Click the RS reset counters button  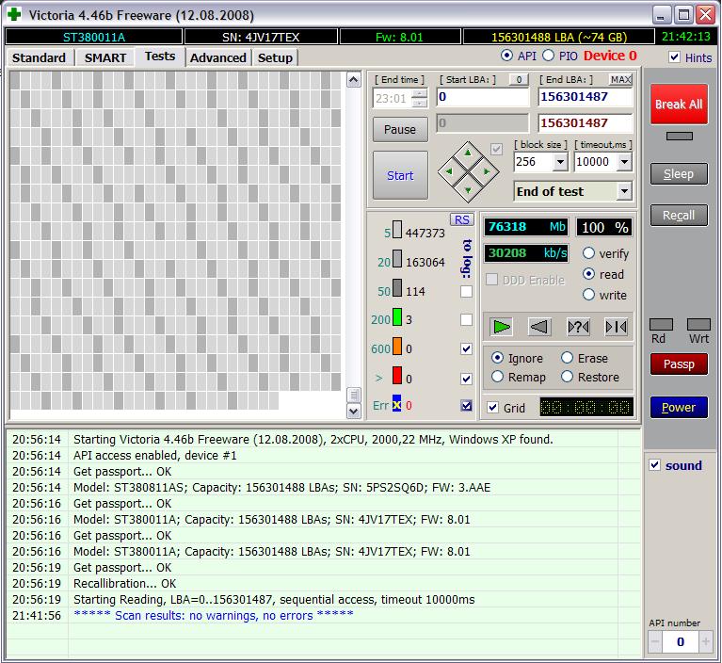[x=462, y=219]
